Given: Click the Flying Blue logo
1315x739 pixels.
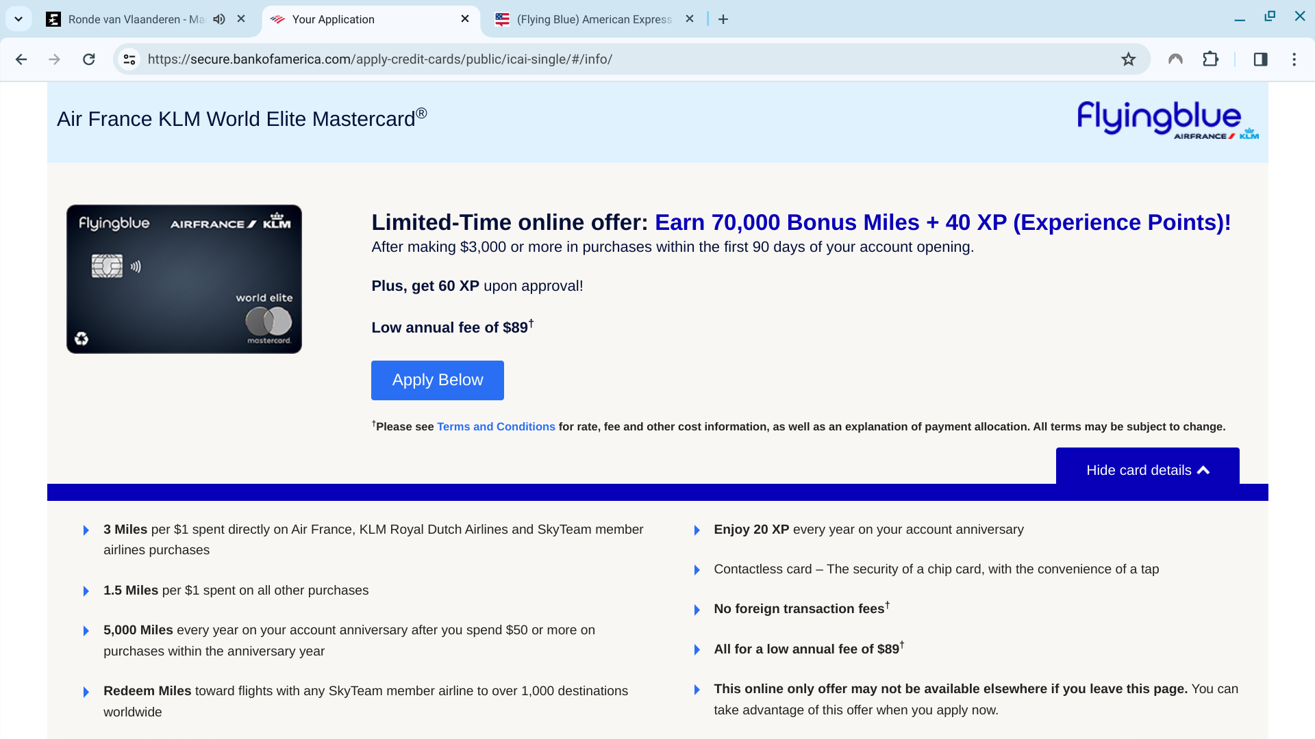Looking at the screenshot, I should coord(1167,120).
